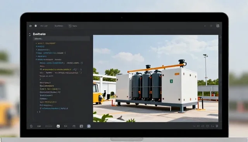The width and height of the screenshot is (248, 142).
Task: Click the industrial equipment preview image
Action: (x=156, y=78)
